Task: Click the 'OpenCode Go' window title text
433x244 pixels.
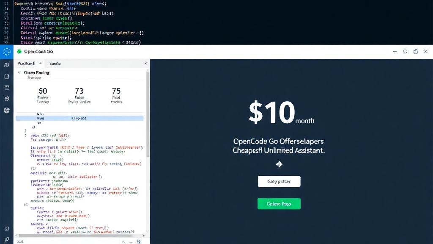Action: pyautogui.click(x=38, y=51)
